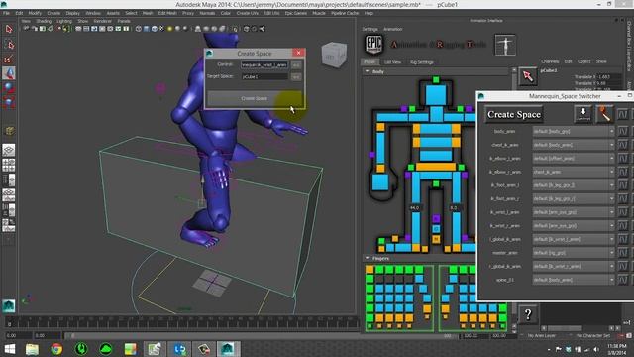Open the chest_ik_anim space dropdown
This screenshot has width=634, height=357.
(574, 145)
